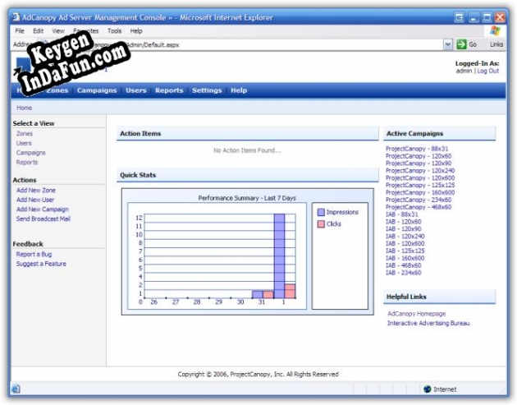Select Campaigns under Select a View

(x=31, y=153)
